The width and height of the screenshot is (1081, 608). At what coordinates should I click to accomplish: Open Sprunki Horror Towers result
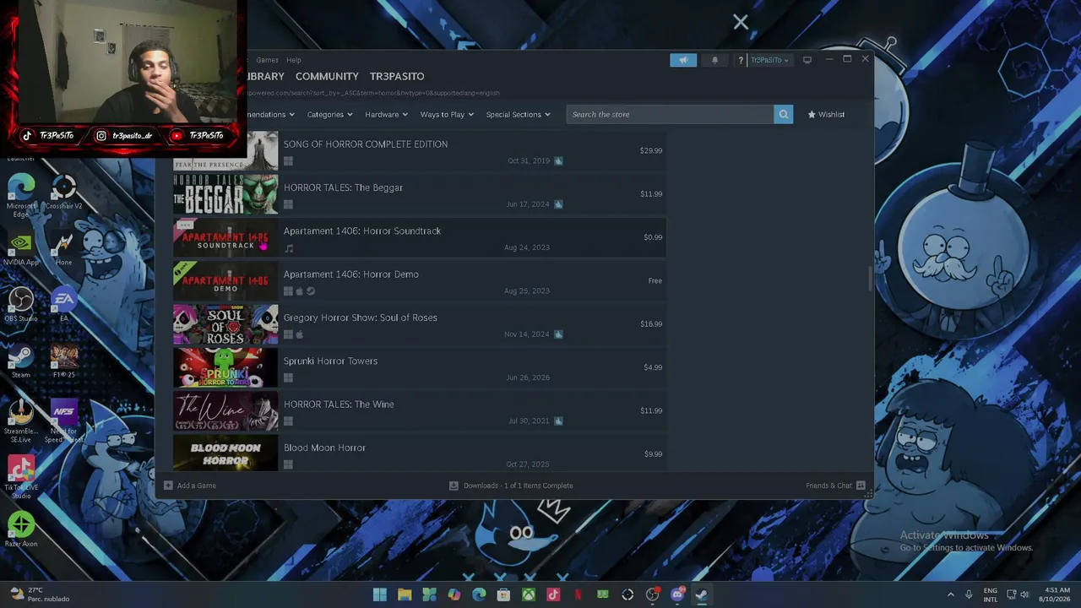click(420, 367)
